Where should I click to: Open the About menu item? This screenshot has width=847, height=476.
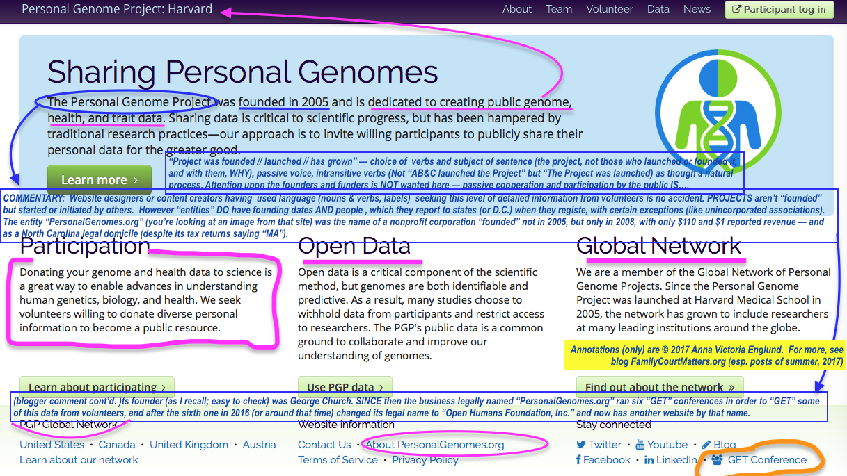pos(517,9)
